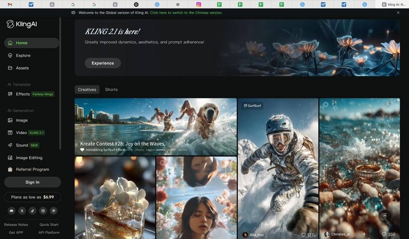This screenshot has height=239, width=409.
Task: Open the Release Notes link
Action: coord(16,224)
